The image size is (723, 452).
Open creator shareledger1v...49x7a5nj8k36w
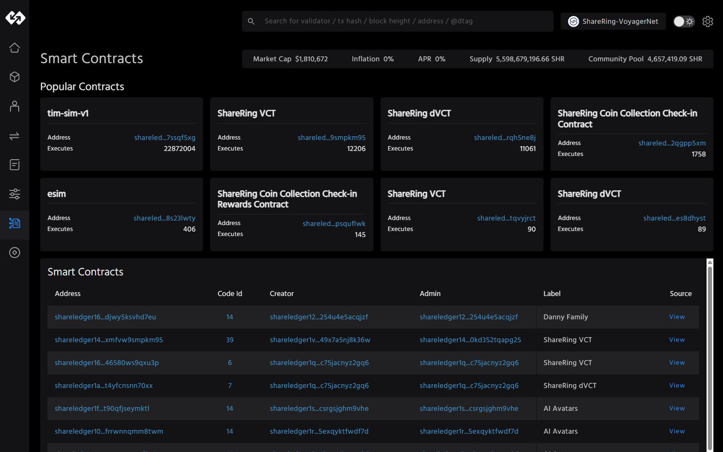320,340
